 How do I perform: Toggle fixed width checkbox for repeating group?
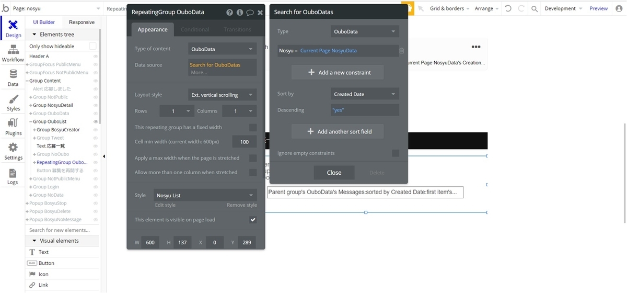[x=253, y=127]
